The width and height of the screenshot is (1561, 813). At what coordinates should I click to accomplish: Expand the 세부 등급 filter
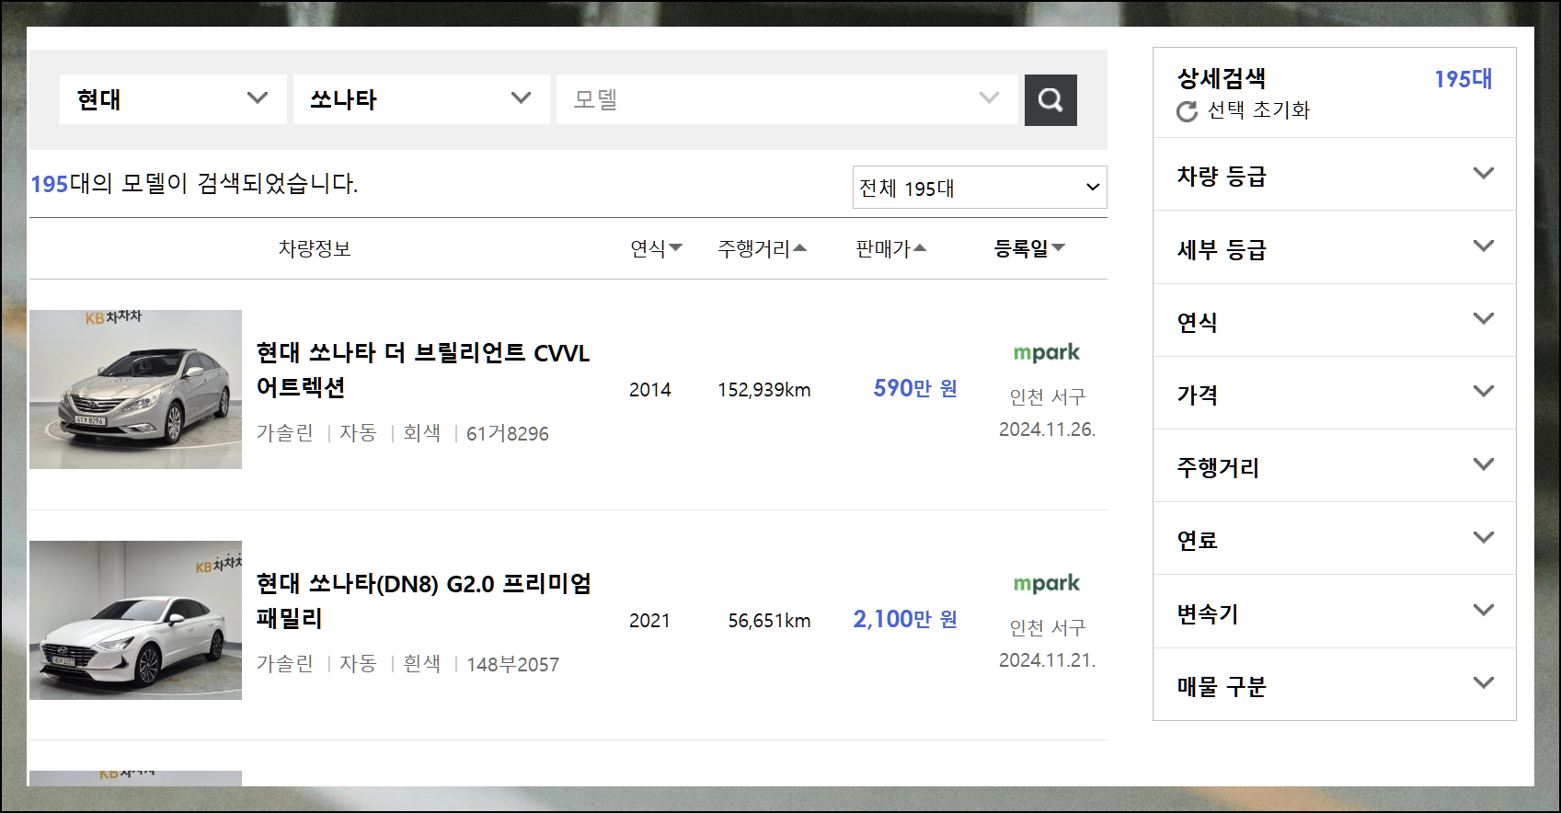pyautogui.click(x=1334, y=247)
